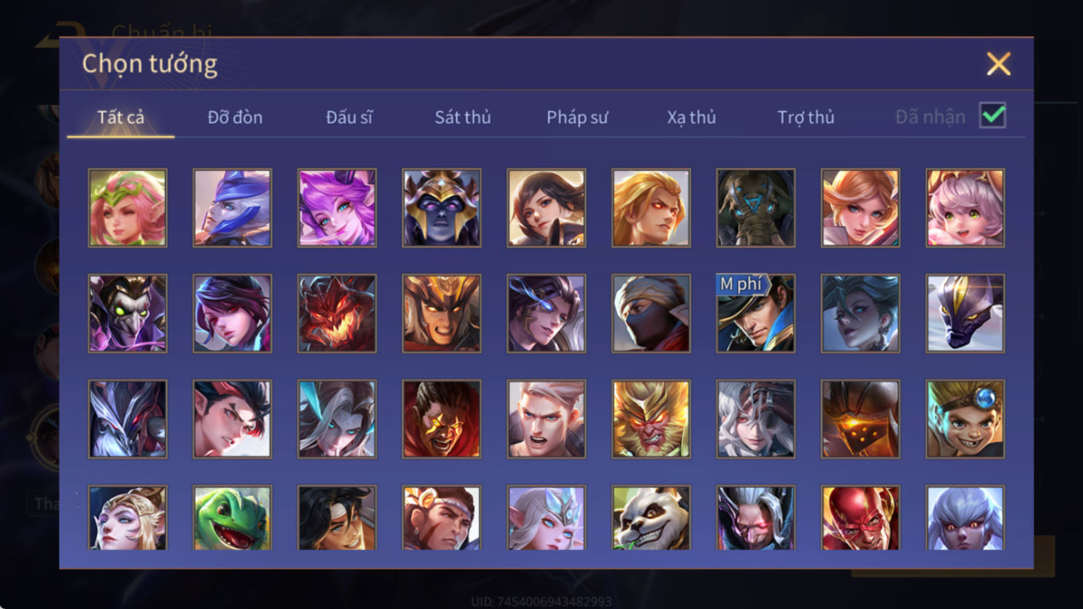Choose the panda hero portrait
Image resolution: width=1083 pixels, height=609 pixels.
pyautogui.click(x=651, y=518)
